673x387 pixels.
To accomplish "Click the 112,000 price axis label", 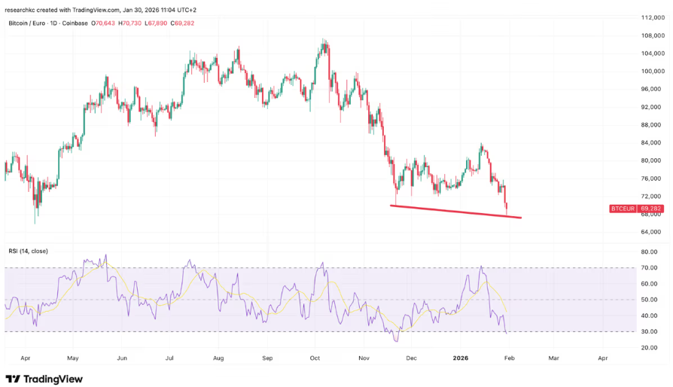I will [650, 17].
